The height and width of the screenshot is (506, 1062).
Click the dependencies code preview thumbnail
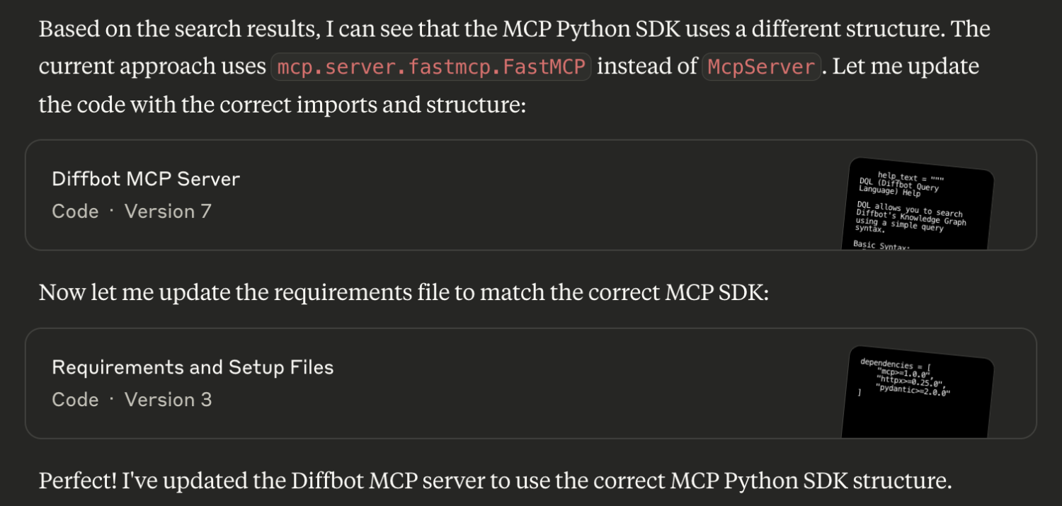[917, 392]
